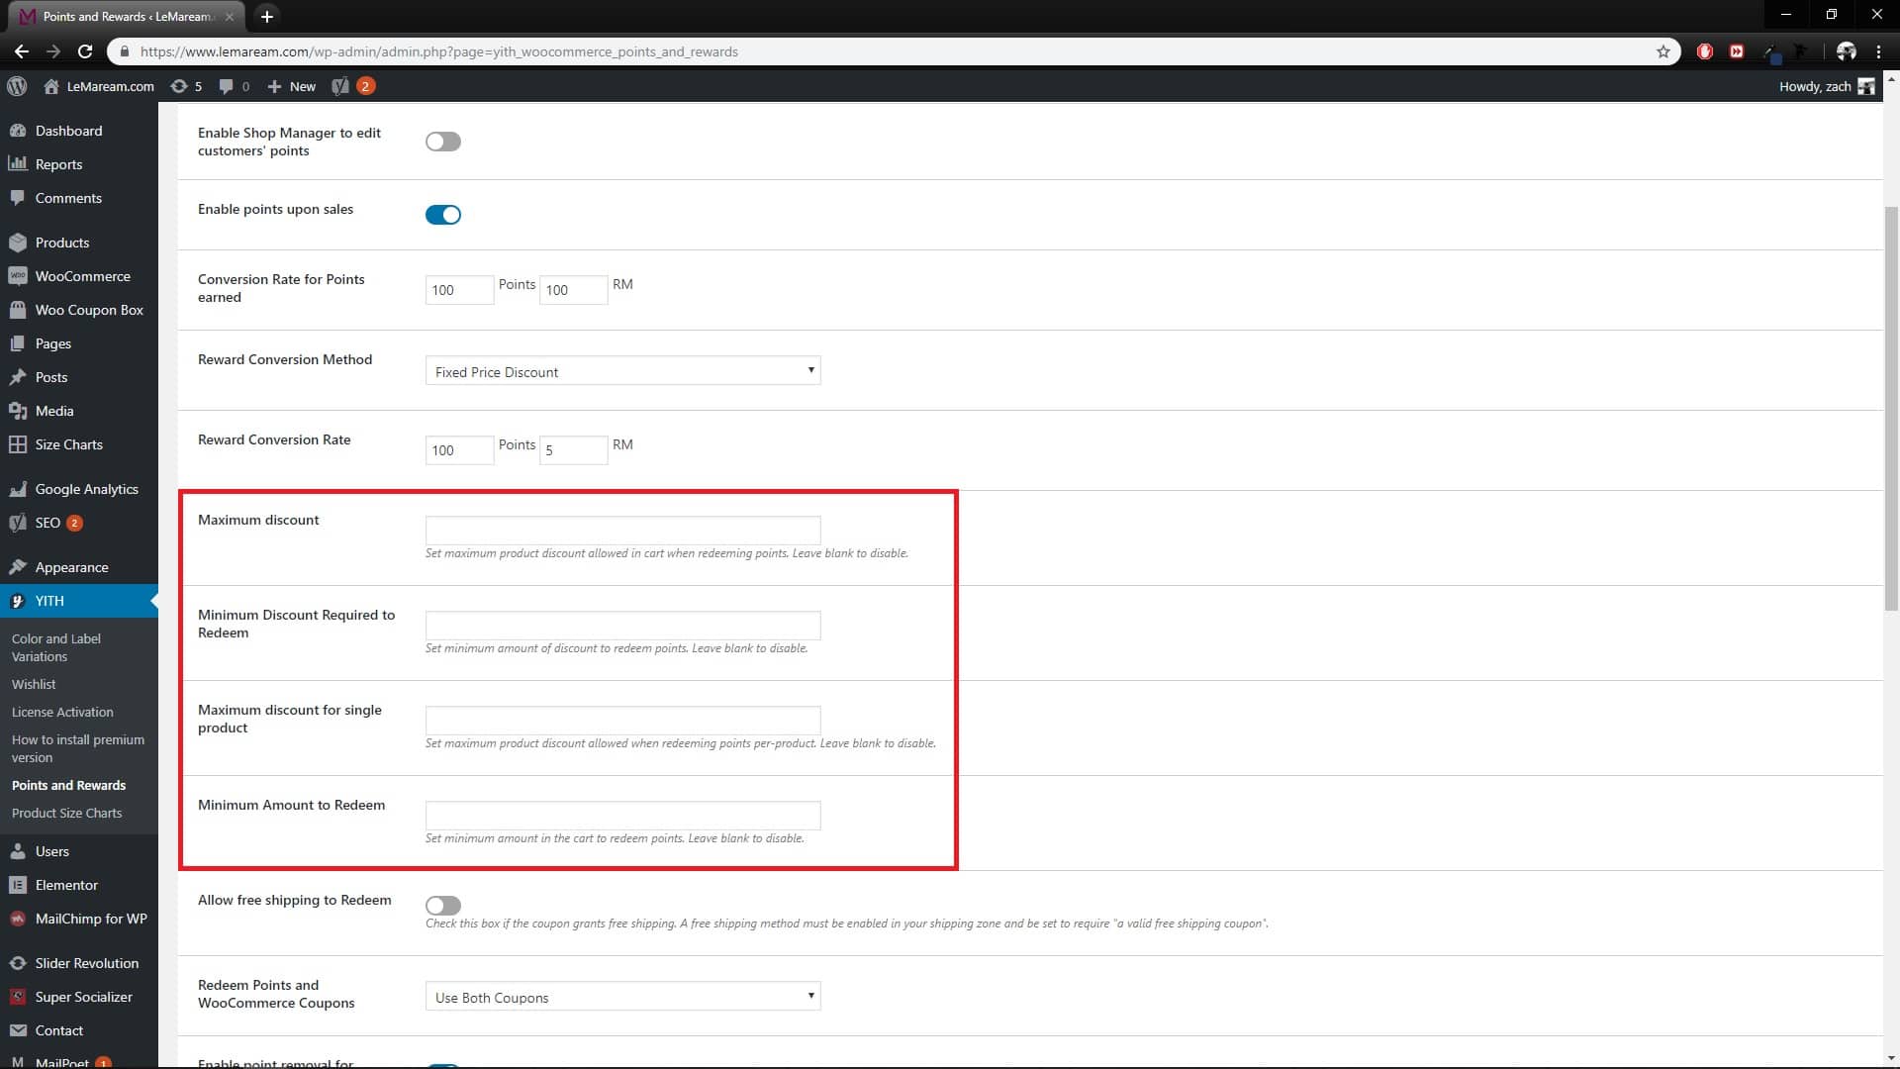Screen dimensions: 1900x1069
Task: Edit RM field of earned conversion rate
Action: tap(573, 290)
